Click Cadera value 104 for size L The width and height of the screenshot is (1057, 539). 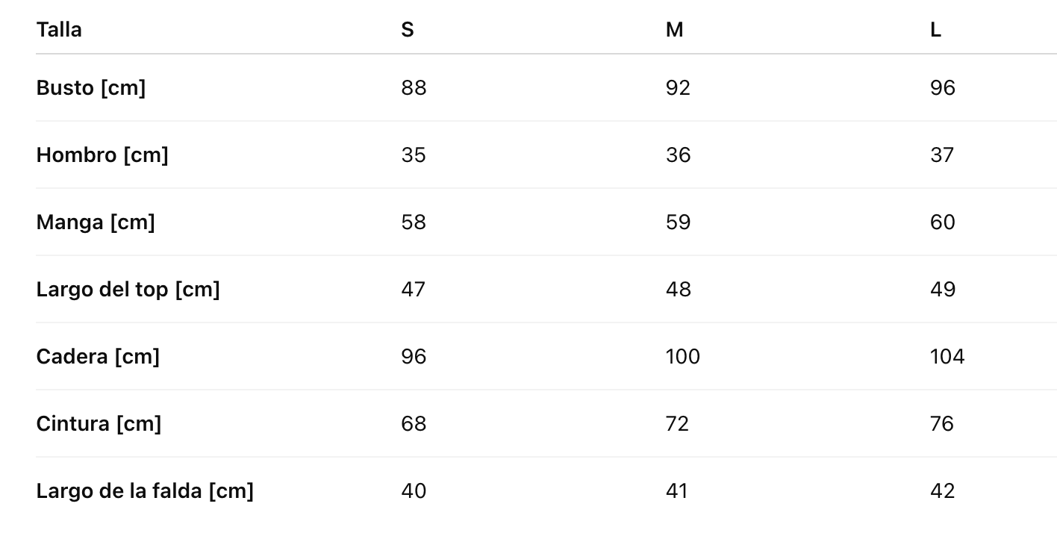(x=947, y=357)
